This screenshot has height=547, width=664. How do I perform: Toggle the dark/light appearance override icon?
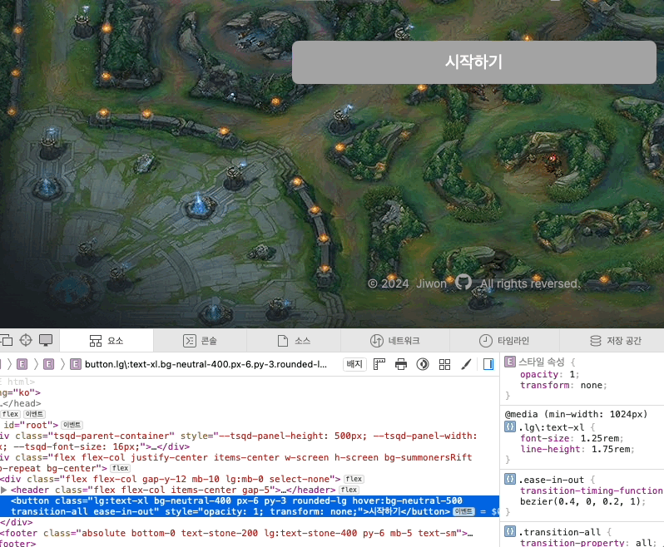point(423,364)
